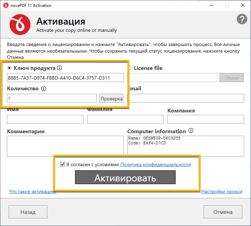Click inside the Комментарии text area
This screenshot has width=251, height=226.
click(x=65, y=145)
